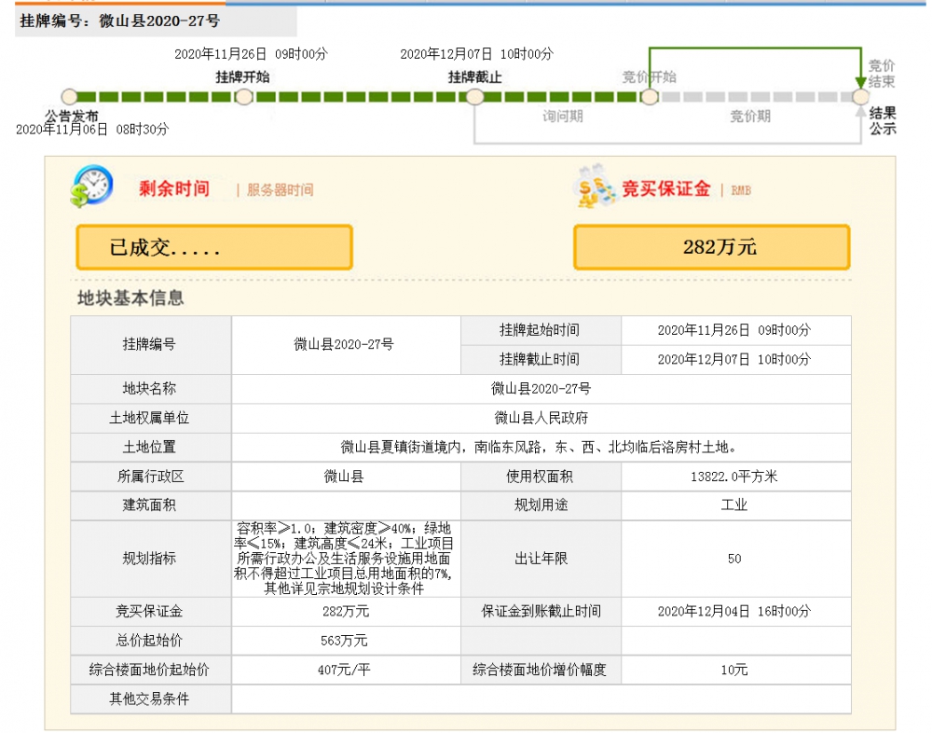Click the 规划用途 value 工业

[x=736, y=505]
